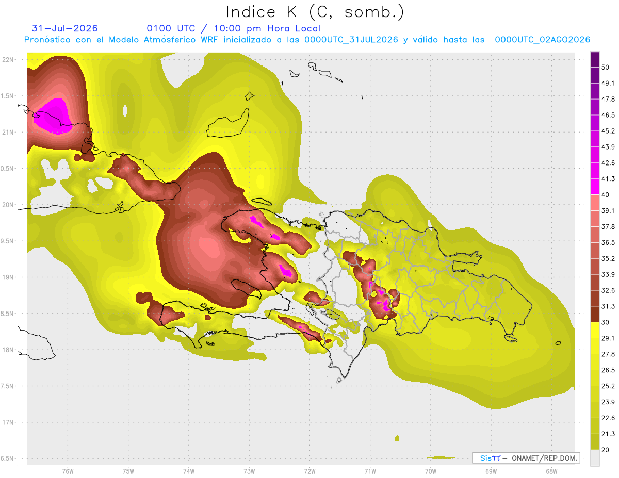Click the legend value "50"
Image resolution: width=619 pixels, height=478 pixels.
tap(606, 68)
